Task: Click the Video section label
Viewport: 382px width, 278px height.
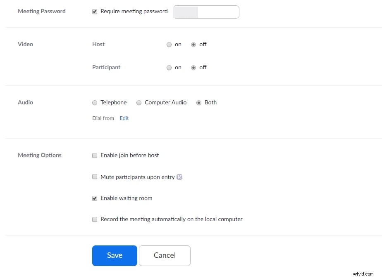Action: click(x=25, y=44)
